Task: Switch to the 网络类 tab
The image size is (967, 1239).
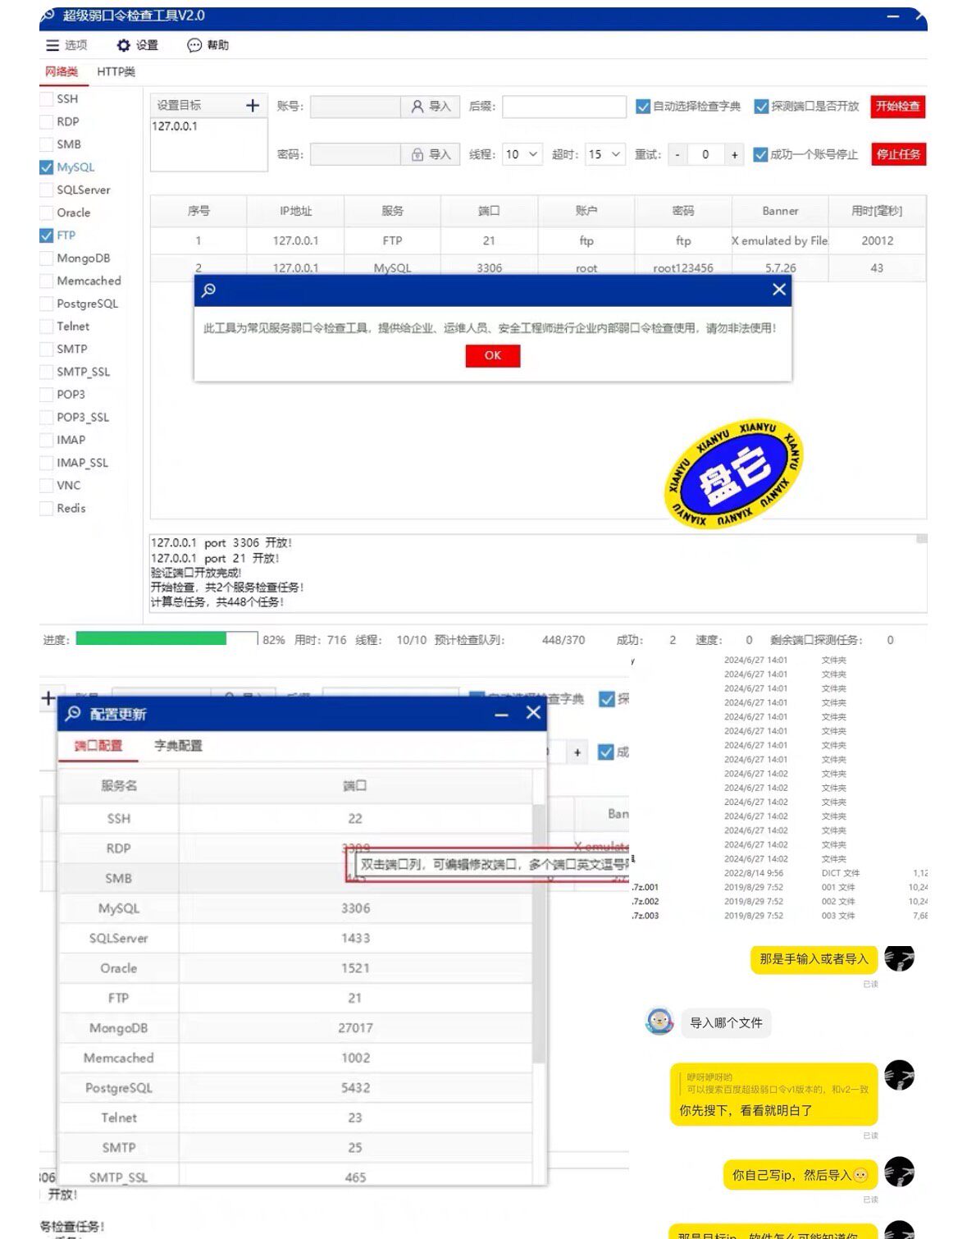Action: tap(62, 72)
